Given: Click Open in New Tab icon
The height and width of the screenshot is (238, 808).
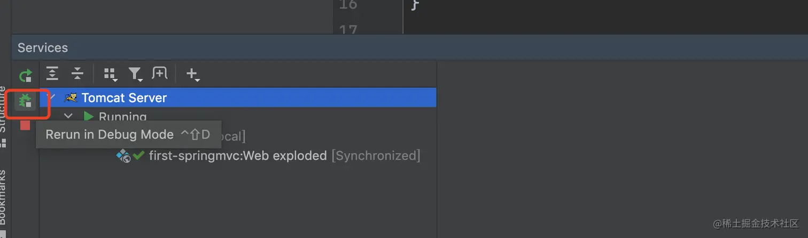Looking at the screenshot, I should tap(159, 73).
